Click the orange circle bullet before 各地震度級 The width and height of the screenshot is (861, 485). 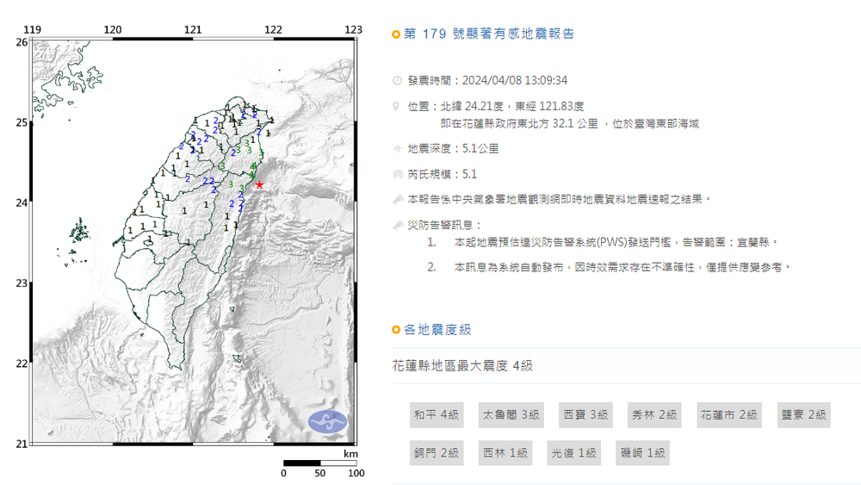coord(396,330)
